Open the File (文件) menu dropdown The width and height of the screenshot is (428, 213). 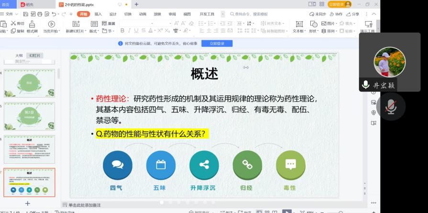pos(9,14)
